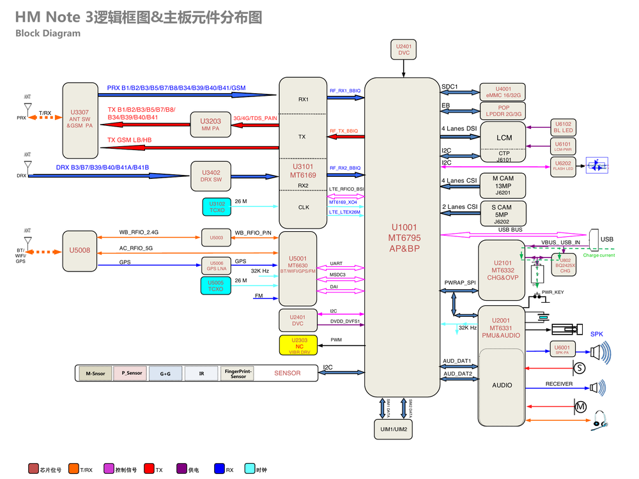Select the cyan U5005 TCXO block

(x=216, y=285)
